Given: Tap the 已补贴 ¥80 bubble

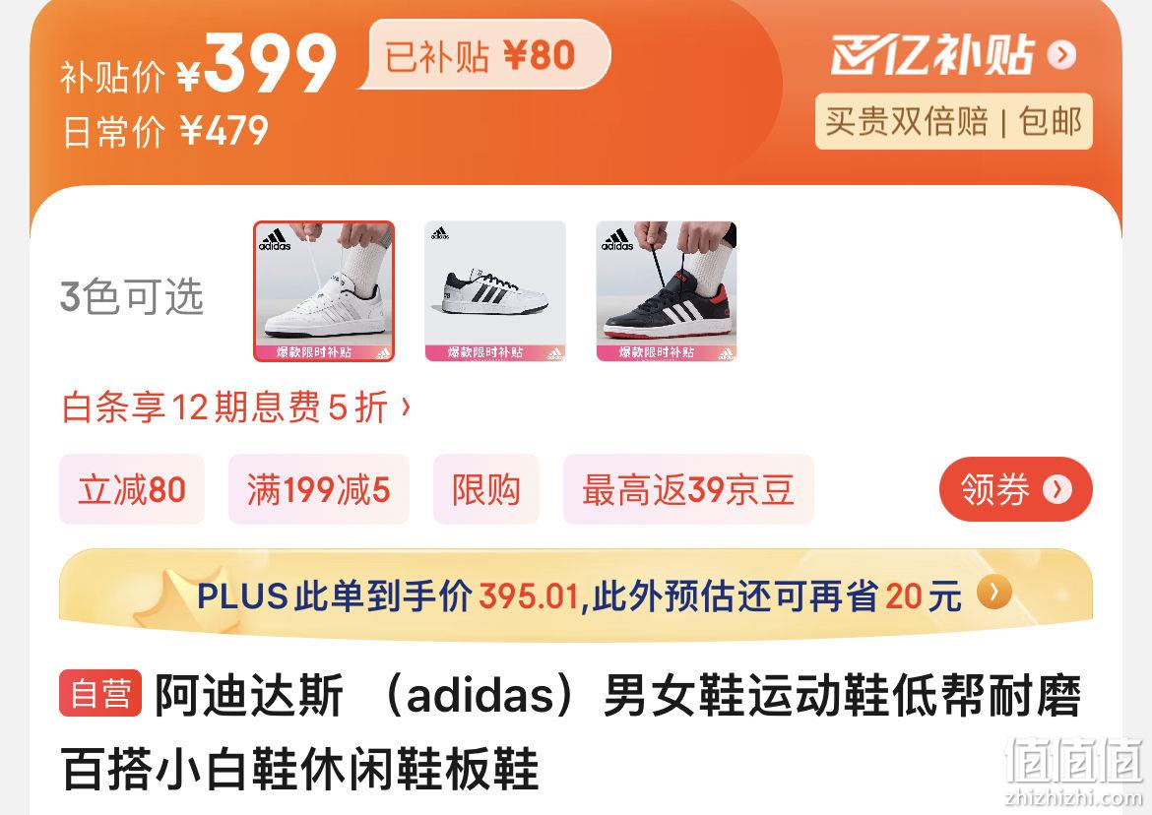Looking at the screenshot, I should click(484, 55).
